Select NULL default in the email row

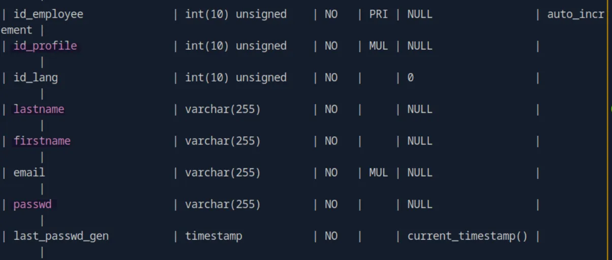coord(420,172)
